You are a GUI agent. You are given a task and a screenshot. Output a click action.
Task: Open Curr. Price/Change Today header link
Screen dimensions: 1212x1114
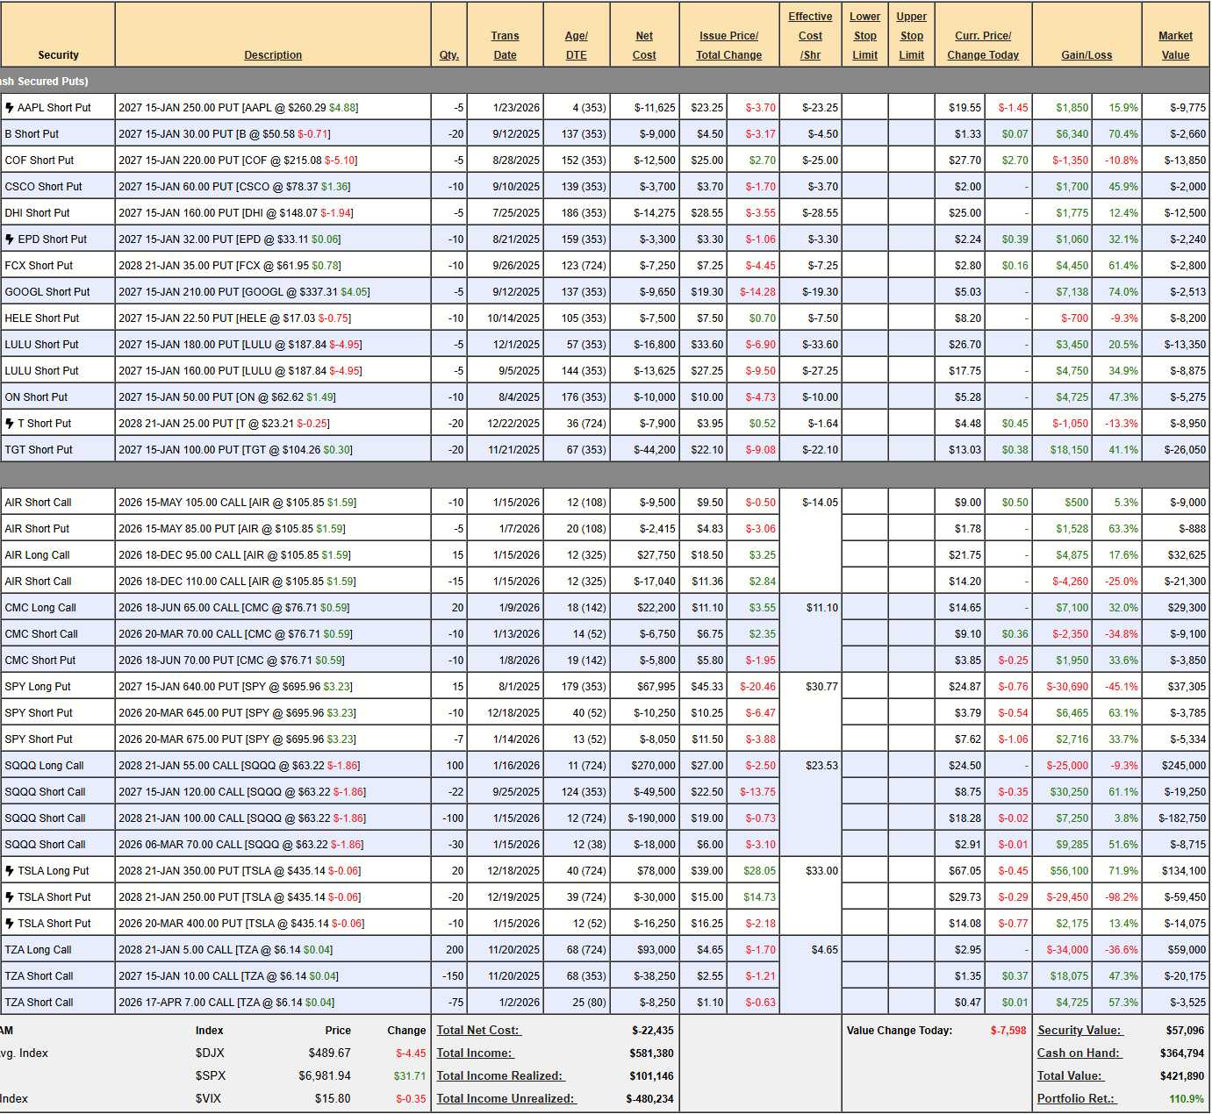coord(983,46)
